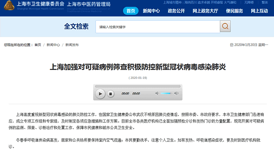Click the Shanghai Health Commission emblem logo

click(x=9, y=5)
